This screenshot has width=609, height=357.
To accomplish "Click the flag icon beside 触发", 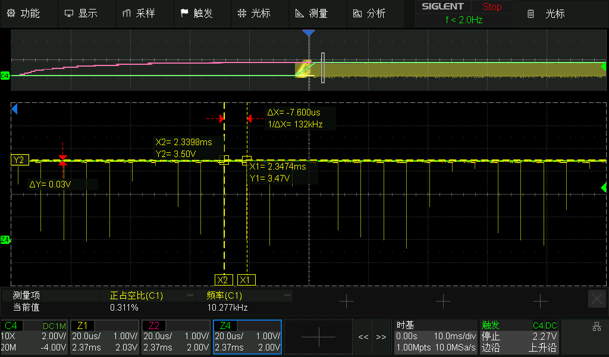I will (x=184, y=13).
